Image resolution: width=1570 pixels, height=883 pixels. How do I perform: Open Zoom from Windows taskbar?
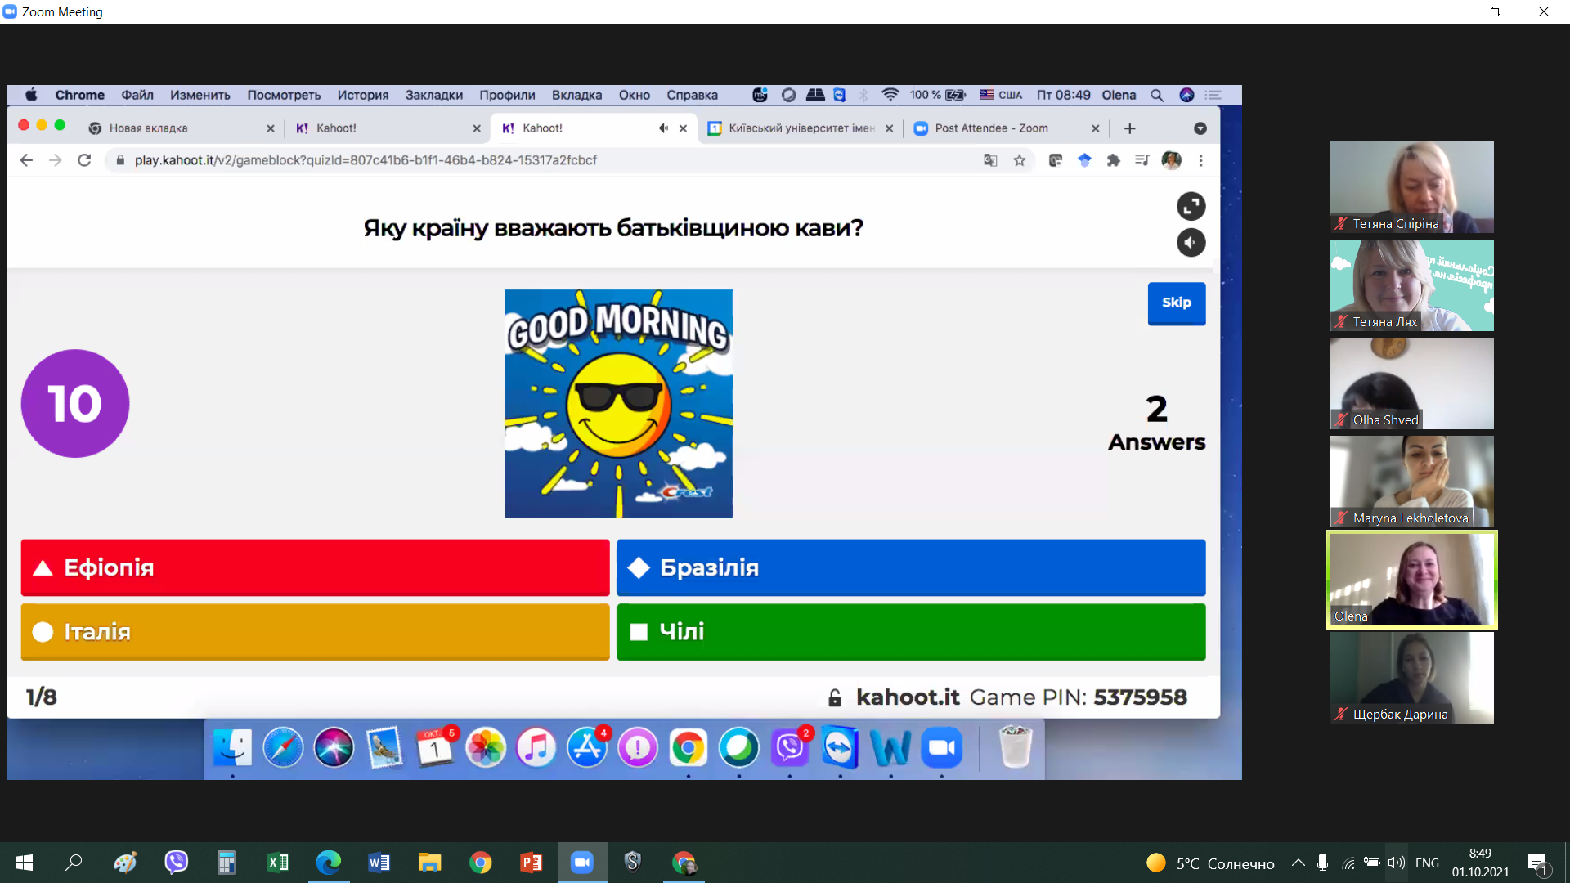pos(581,863)
